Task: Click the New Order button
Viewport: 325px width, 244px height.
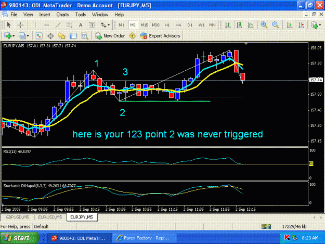Action: 110,36
